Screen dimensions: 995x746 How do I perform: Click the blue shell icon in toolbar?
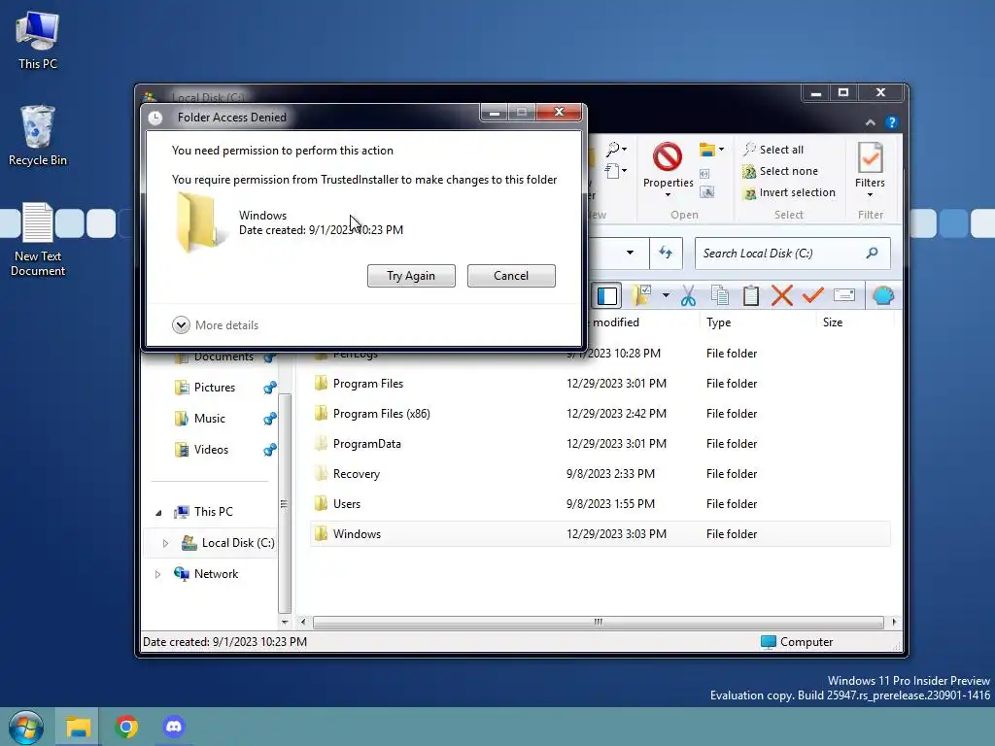pos(883,295)
